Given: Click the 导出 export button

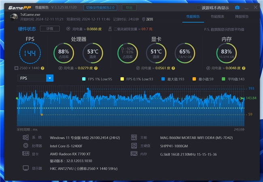Looking at the screenshot, I should (129, 8).
